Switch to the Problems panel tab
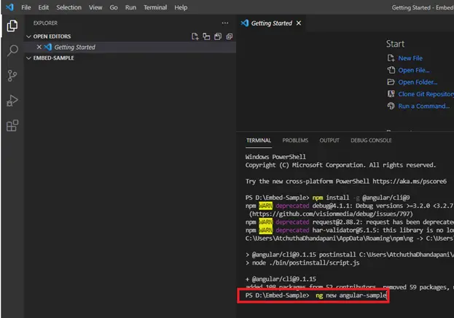 (x=295, y=140)
